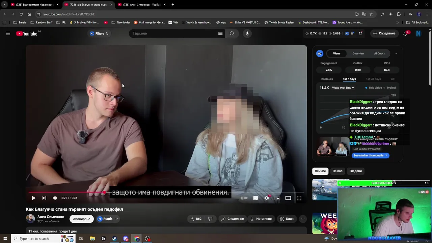Seek on the video progress bar
The height and width of the screenshot is (243, 432).
166,192
